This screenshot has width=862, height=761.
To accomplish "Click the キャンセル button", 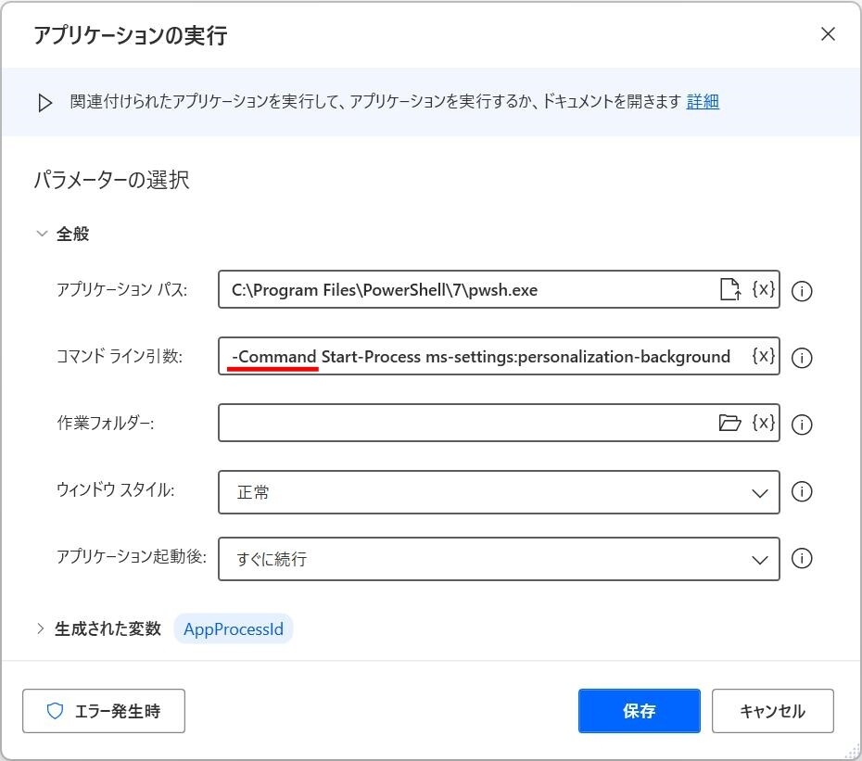I will pos(772,710).
